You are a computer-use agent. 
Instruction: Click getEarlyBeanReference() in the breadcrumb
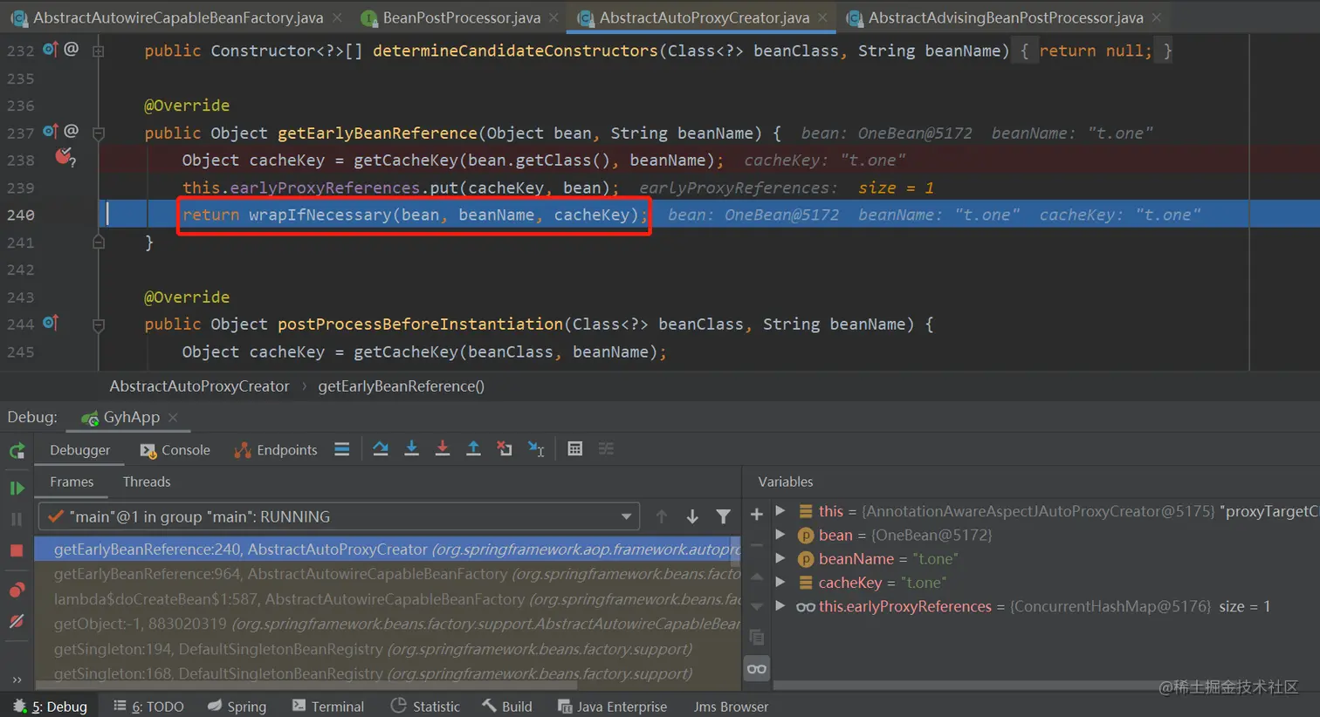(x=401, y=386)
